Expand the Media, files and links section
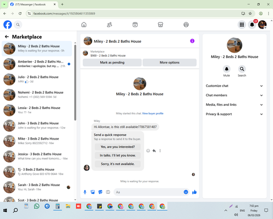273x219 pixels. [234, 105]
